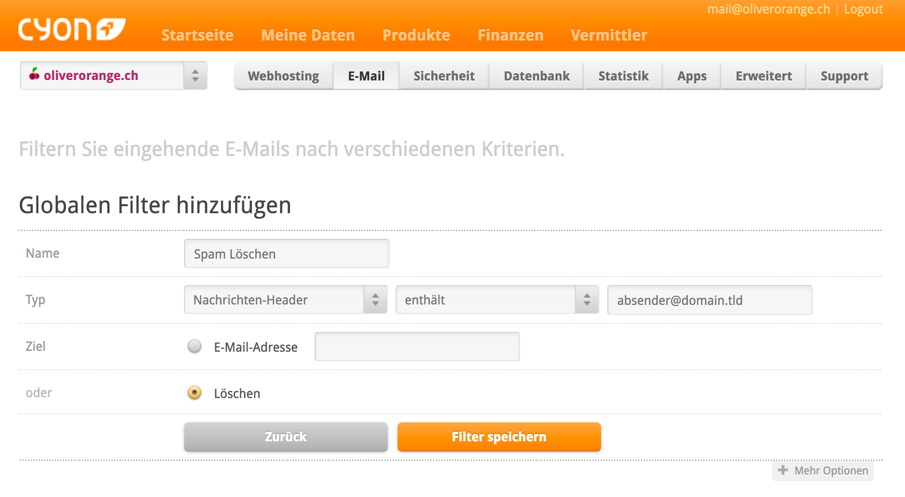The width and height of the screenshot is (905, 497).
Task: Switch to the Statistik tab
Action: pos(624,76)
